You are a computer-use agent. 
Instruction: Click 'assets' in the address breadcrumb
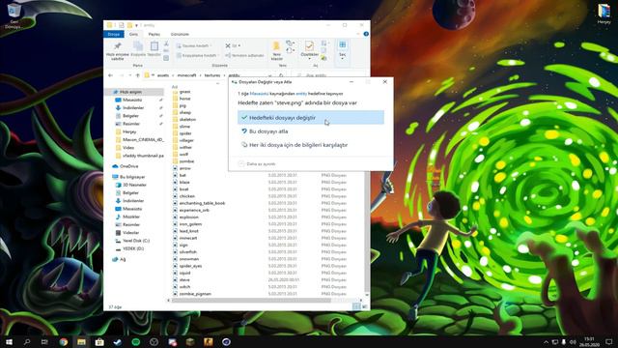pyautogui.click(x=163, y=75)
